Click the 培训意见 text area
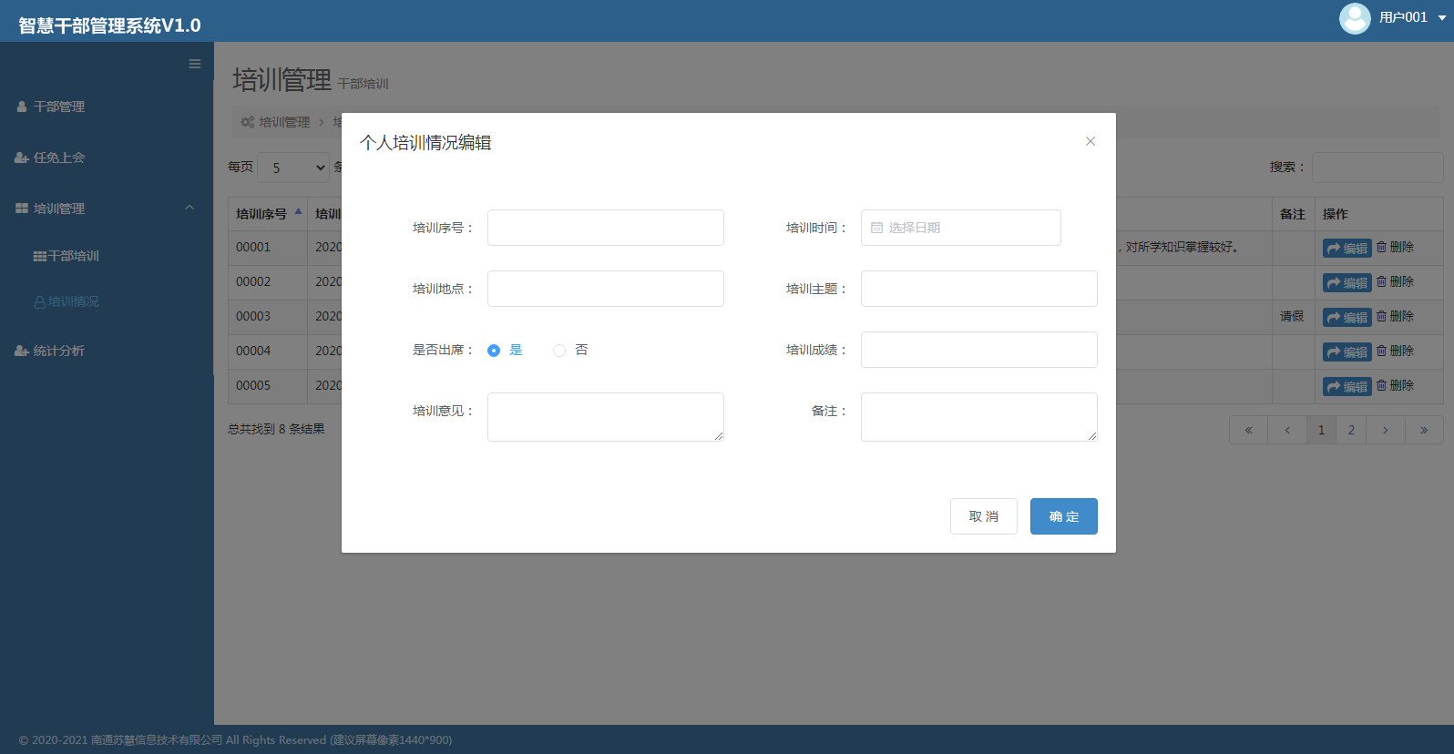Screen dimensions: 1454x754 (605, 417)
